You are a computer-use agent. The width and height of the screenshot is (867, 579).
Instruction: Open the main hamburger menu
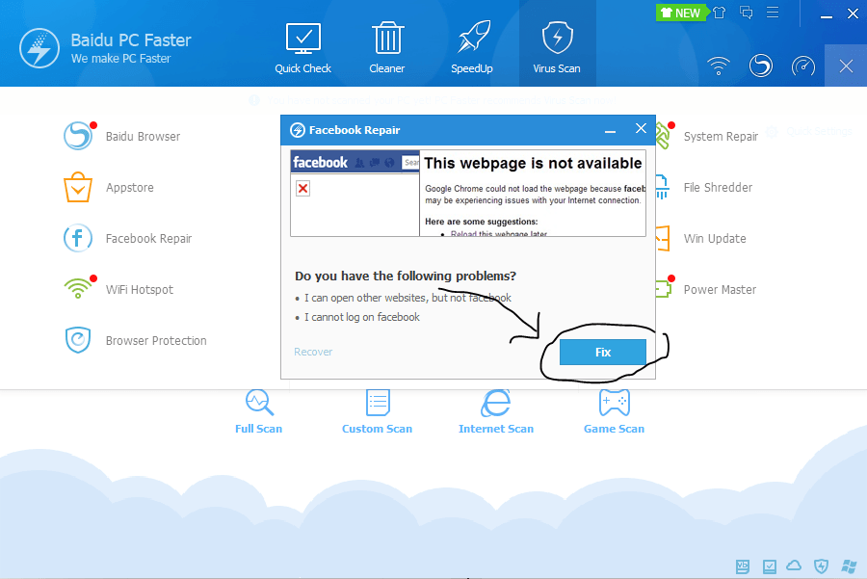click(x=773, y=13)
